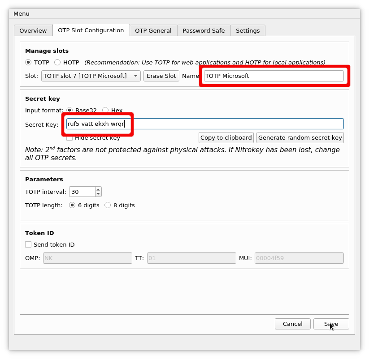
Task: Select the HOTP radio button
Action: pyautogui.click(x=58, y=63)
